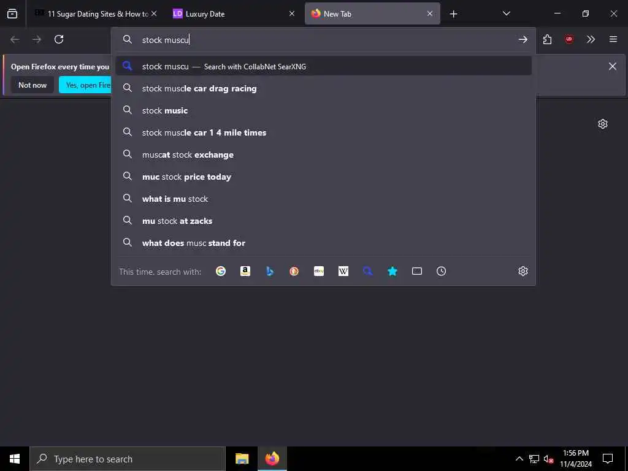Search with CollabNet SearXNG one-off icon
This screenshot has width=628, height=471.
368,271
